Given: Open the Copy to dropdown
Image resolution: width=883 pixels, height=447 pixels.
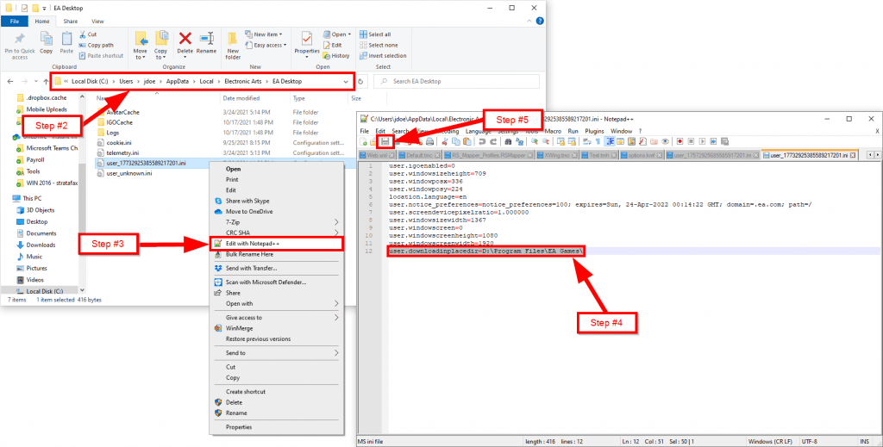Looking at the screenshot, I should pyautogui.click(x=160, y=54).
